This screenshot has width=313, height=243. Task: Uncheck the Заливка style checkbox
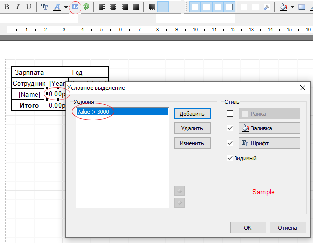[230, 128]
